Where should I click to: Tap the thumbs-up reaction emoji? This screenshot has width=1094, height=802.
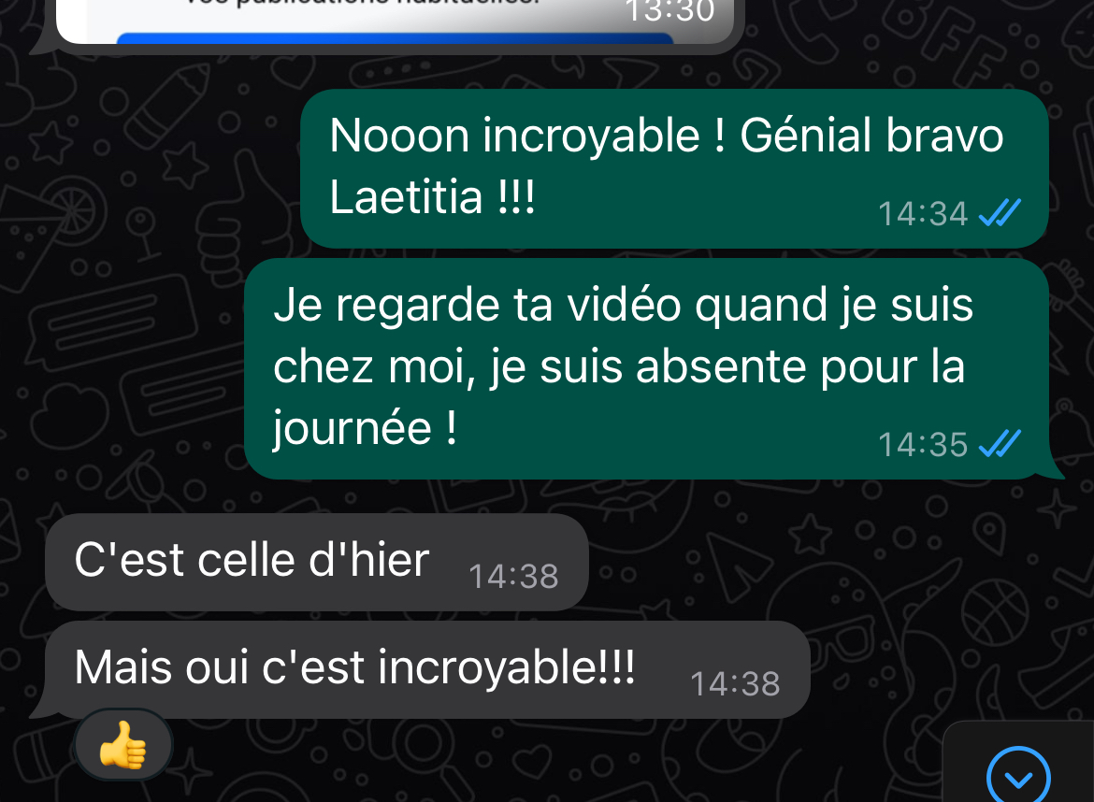pyautogui.click(x=122, y=745)
